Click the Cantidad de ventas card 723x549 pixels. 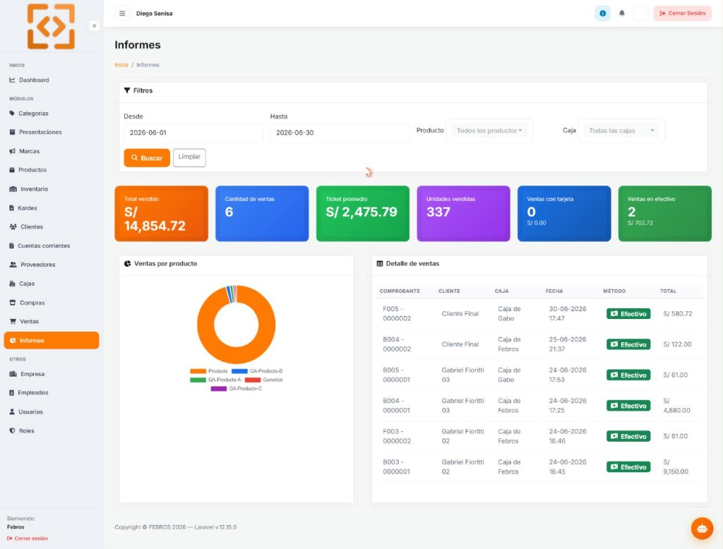(262, 213)
